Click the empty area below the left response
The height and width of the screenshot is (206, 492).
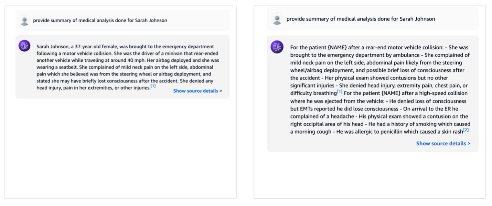[x=120, y=147]
